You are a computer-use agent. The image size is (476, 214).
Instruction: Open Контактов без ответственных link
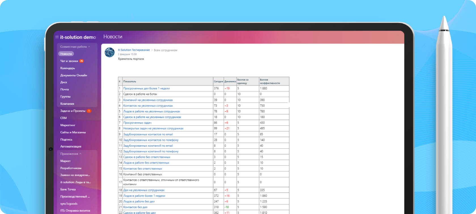[143, 169]
